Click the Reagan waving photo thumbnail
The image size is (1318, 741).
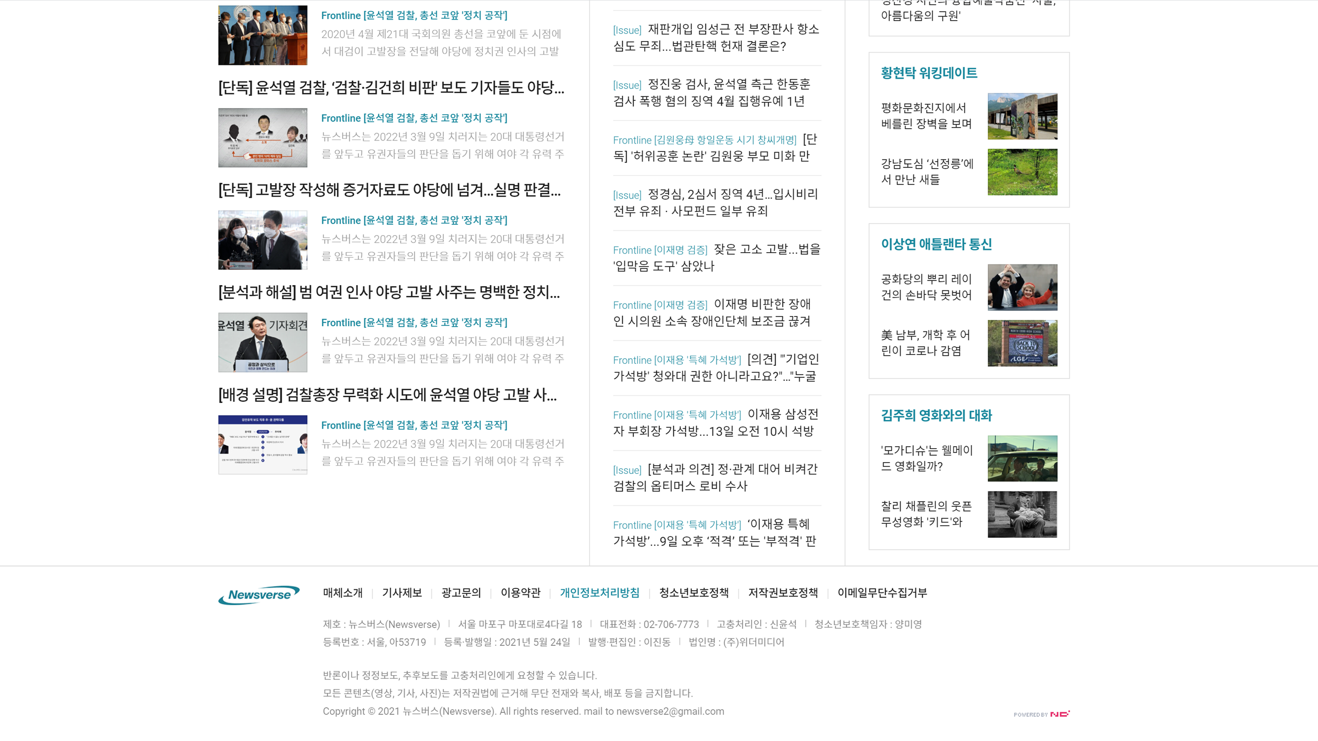point(1022,287)
